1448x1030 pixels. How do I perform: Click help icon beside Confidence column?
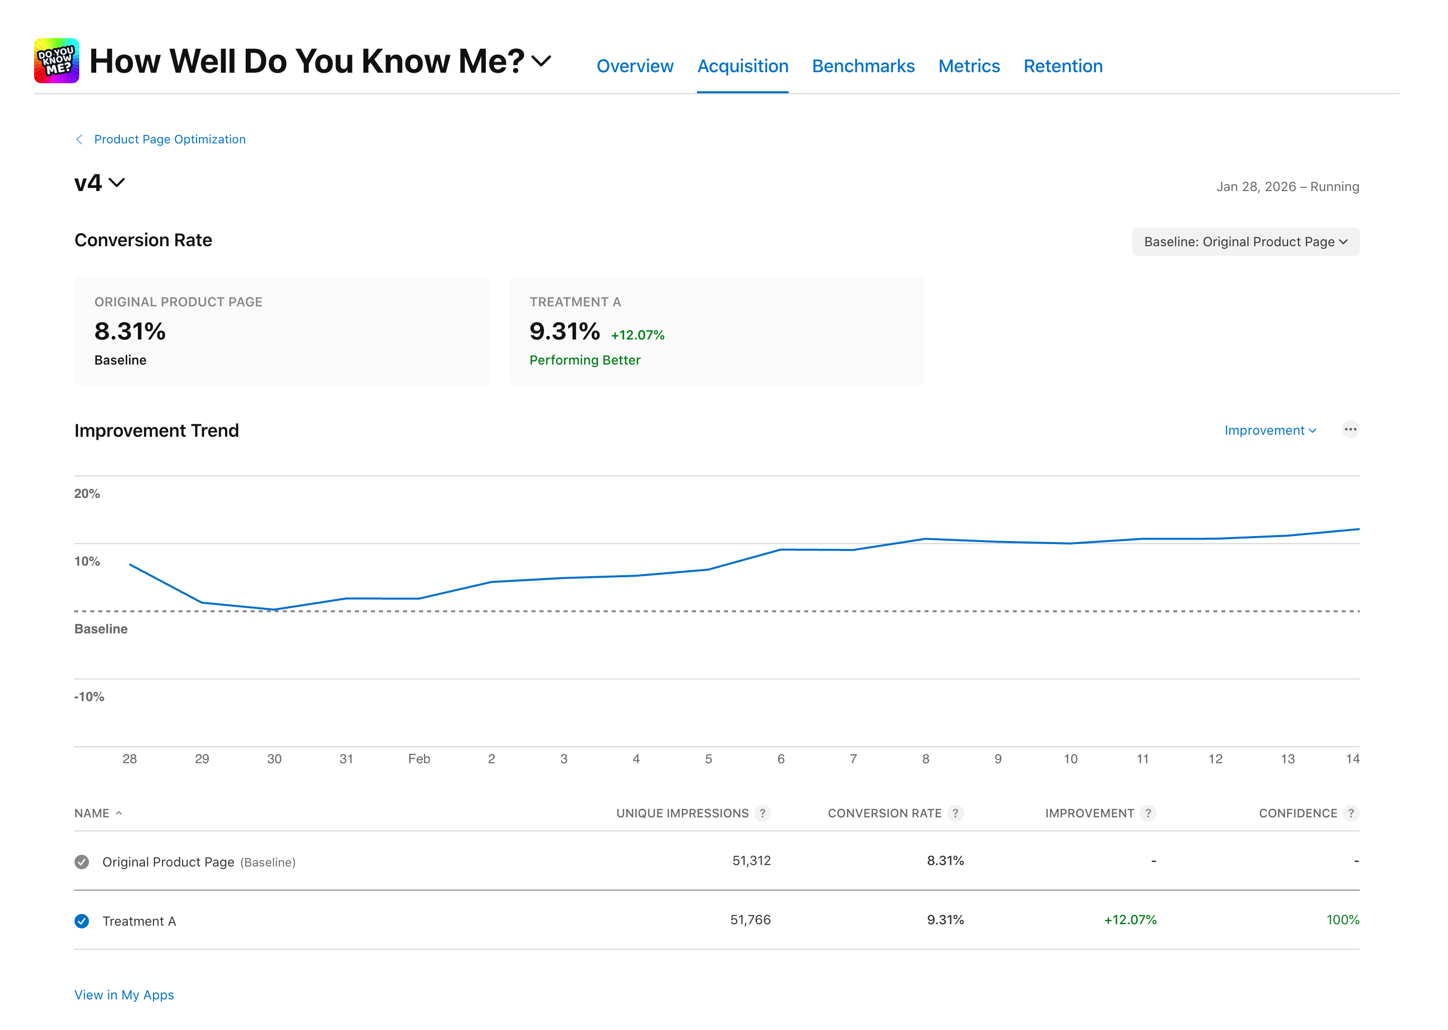[1350, 813]
